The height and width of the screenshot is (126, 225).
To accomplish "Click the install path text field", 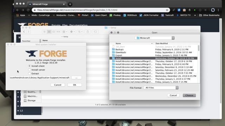I will (x=40, y=78).
